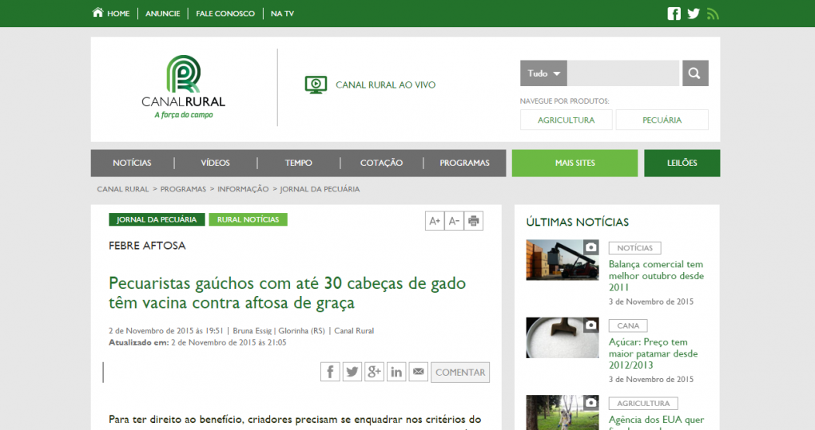Viewport: 815px width, 430px height.
Task: Click the Facebook icon in top header
Action: (674, 14)
